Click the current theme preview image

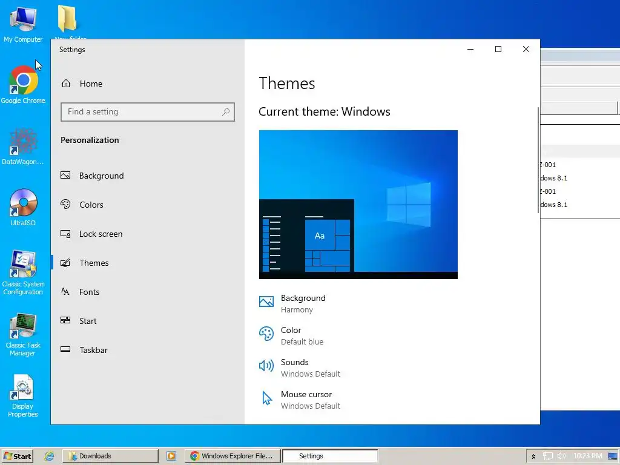coord(358,205)
